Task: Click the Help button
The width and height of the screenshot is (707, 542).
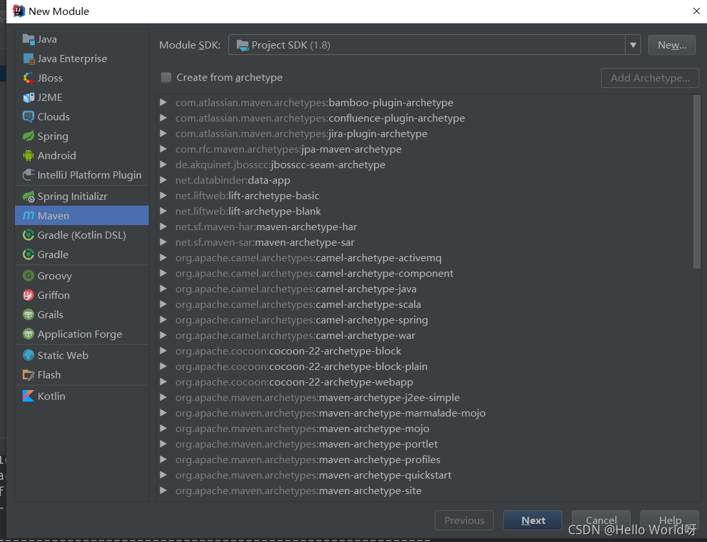Action: click(669, 521)
